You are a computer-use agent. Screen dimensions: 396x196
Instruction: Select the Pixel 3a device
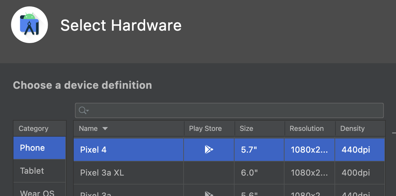128,193
